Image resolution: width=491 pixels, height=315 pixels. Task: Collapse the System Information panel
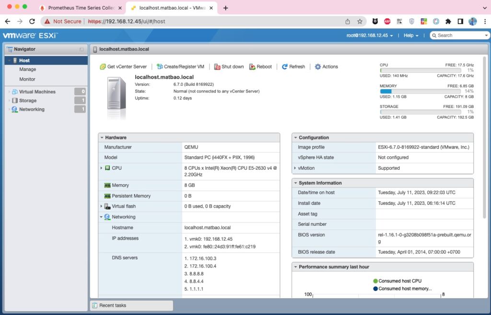point(295,183)
